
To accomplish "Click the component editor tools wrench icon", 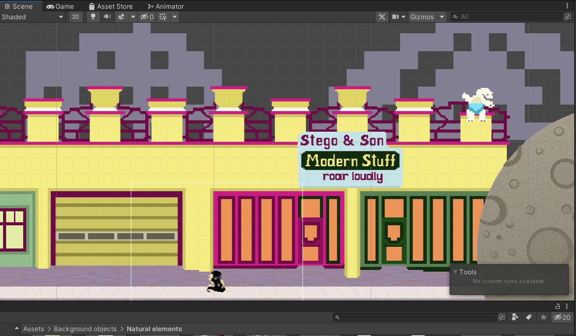I will [382, 17].
